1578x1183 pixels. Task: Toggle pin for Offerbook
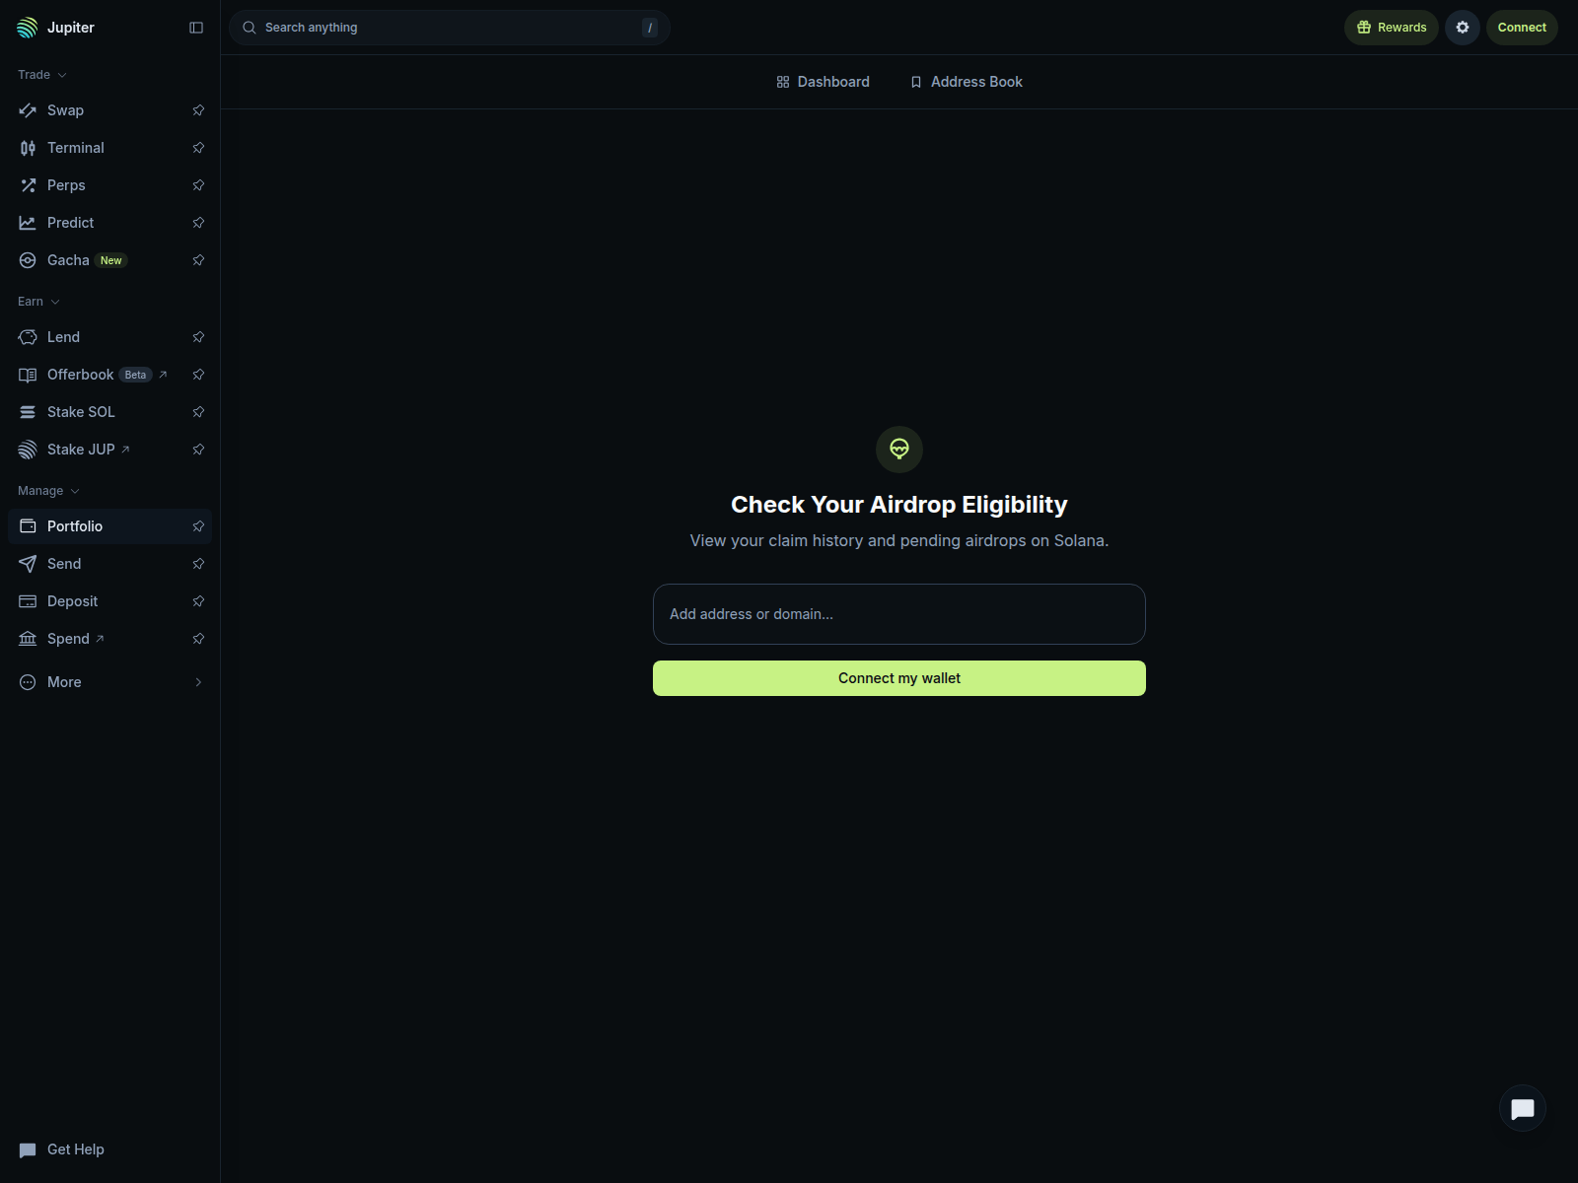(198, 375)
